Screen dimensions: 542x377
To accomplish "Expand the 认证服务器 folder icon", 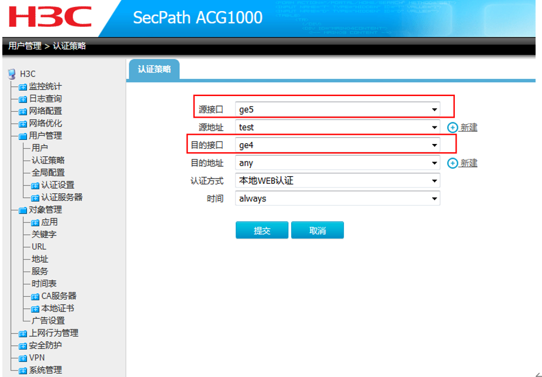I will (x=35, y=198).
